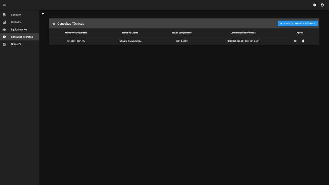329x185 pixels.
Task: Click the Documento de Referência column header
Action: [243, 33]
